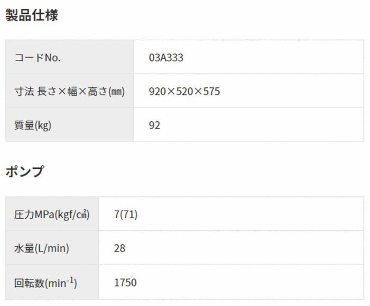Select the 寸法 長さ×幅×高さ label cell
Viewport: 370px width, 306px height.
[x=69, y=91]
